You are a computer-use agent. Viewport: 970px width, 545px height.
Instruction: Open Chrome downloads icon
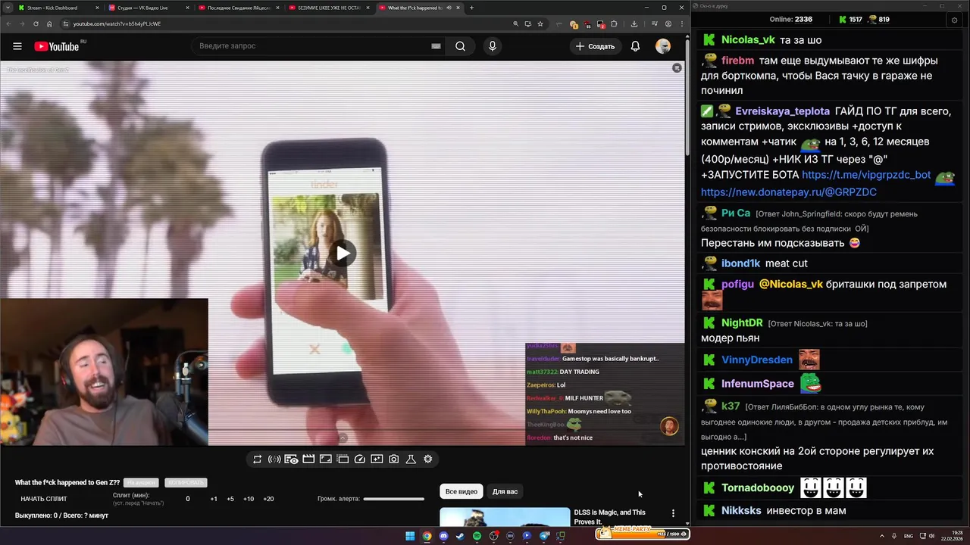coord(634,23)
